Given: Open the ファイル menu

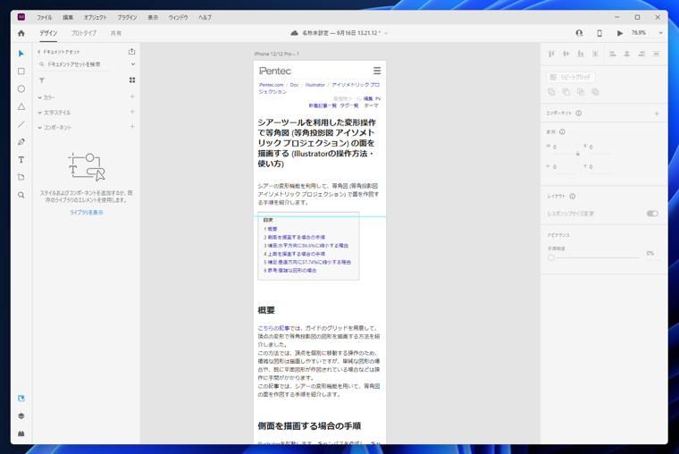Looking at the screenshot, I should 44,17.
